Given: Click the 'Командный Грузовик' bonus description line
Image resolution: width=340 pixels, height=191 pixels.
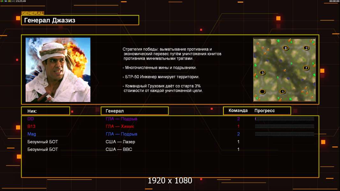Looking at the screenshot, I should (x=163, y=88).
